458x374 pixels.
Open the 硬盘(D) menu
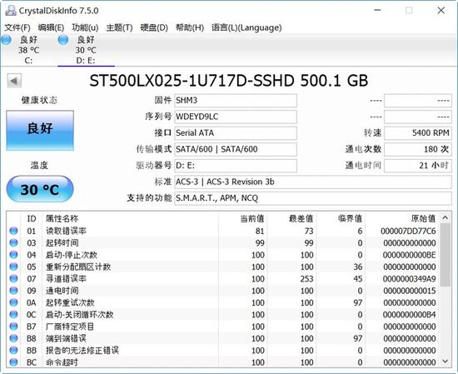[154, 27]
